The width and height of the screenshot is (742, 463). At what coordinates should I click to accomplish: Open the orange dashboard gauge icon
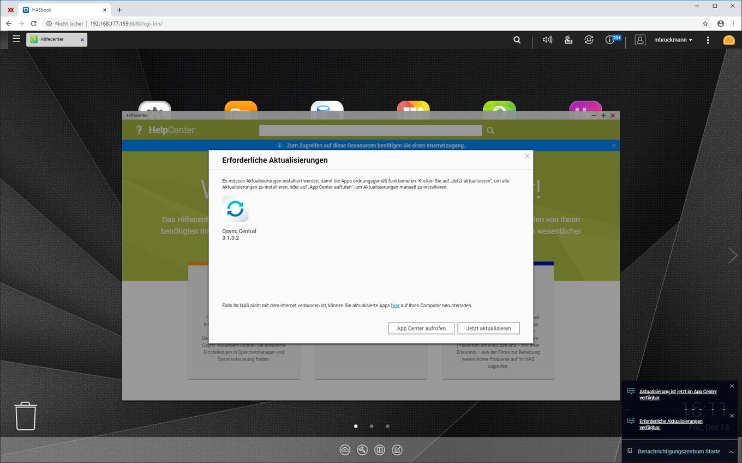729,40
